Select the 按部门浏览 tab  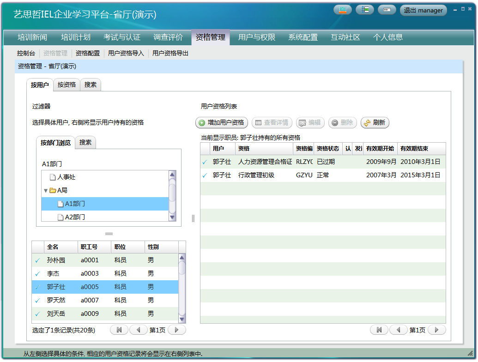55,143
